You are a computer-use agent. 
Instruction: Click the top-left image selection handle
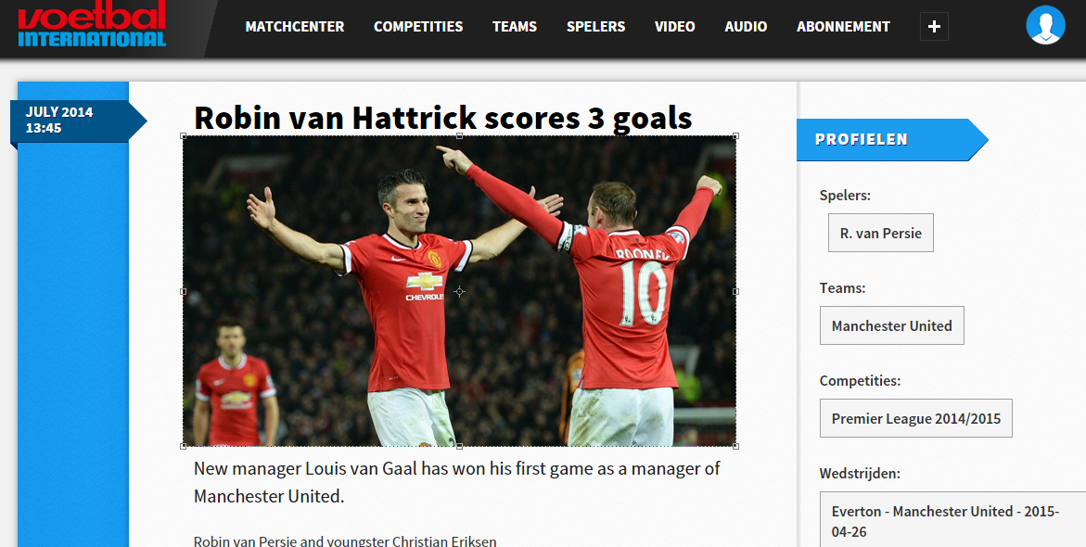(x=184, y=136)
